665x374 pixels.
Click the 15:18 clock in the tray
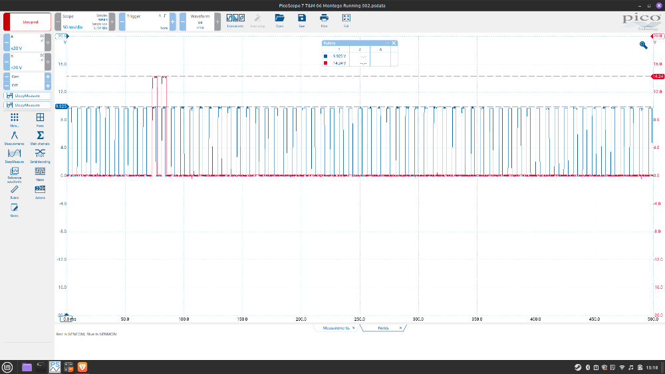pos(652,367)
